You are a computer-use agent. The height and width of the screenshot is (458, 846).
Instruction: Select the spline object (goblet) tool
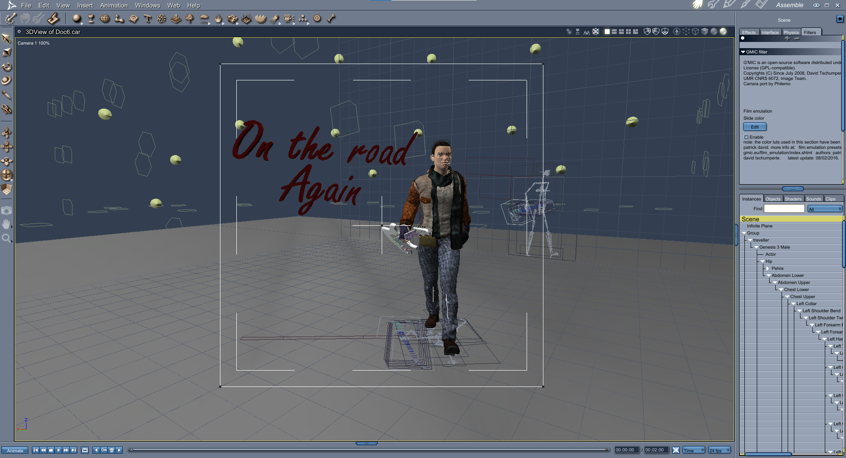[91, 19]
